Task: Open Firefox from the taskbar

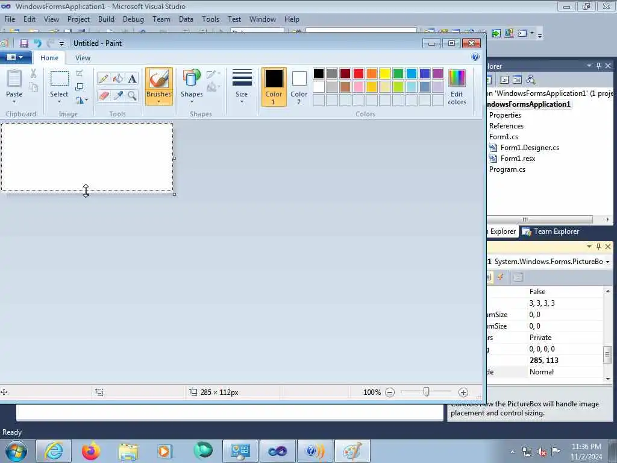Action: 91,451
